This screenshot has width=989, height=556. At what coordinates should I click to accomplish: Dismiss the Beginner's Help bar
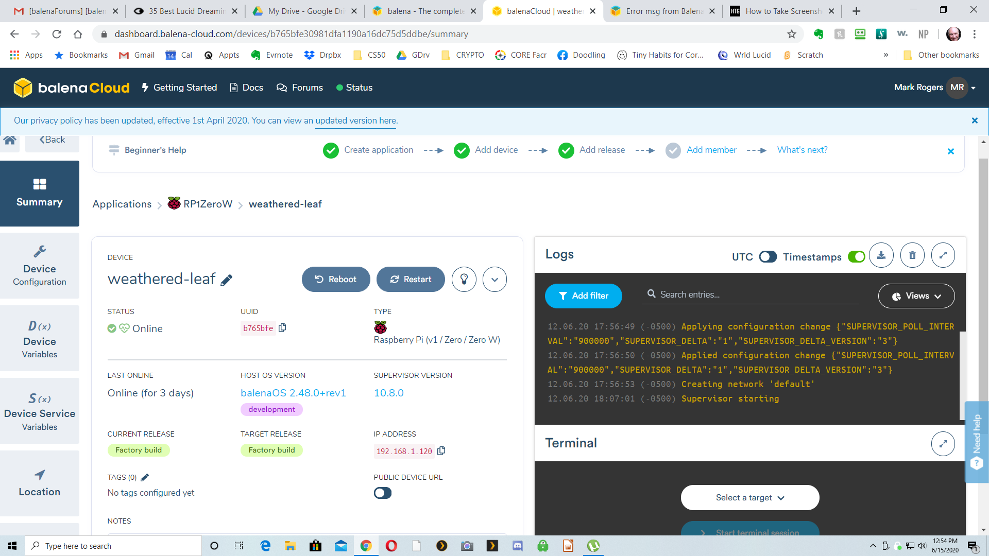[951, 151]
